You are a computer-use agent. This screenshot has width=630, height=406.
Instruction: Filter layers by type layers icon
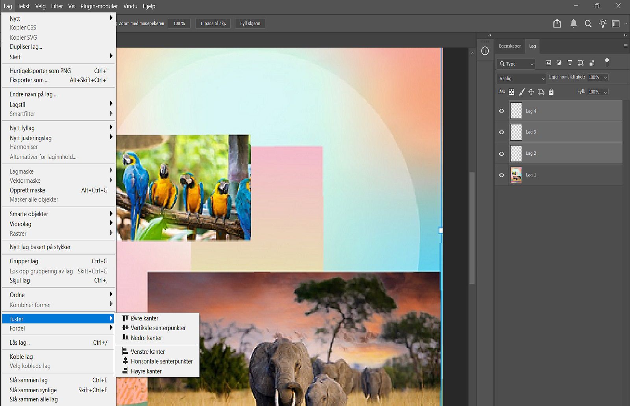[x=570, y=63]
